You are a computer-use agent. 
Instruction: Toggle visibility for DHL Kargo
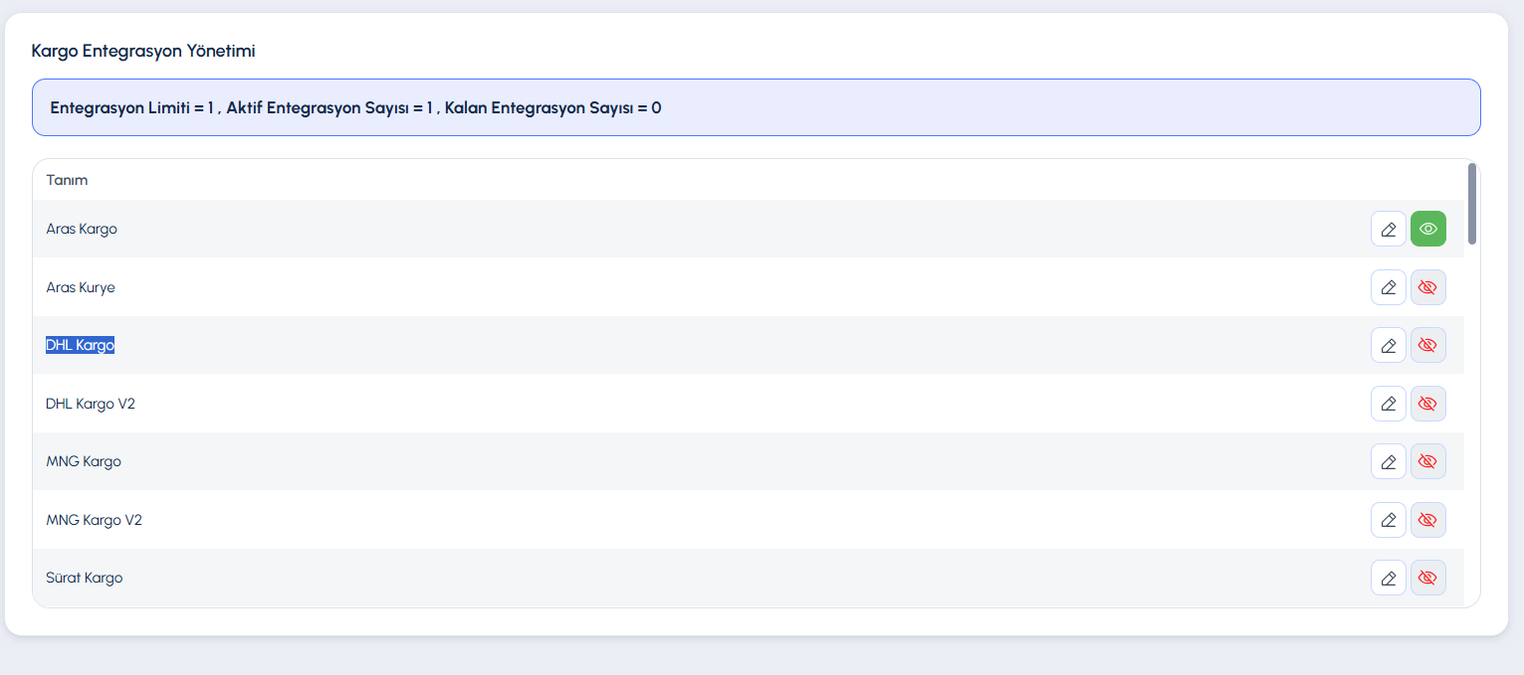coord(1428,345)
